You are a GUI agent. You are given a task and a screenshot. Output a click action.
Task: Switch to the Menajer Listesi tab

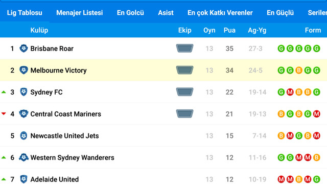pyautogui.click(x=80, y=12)
